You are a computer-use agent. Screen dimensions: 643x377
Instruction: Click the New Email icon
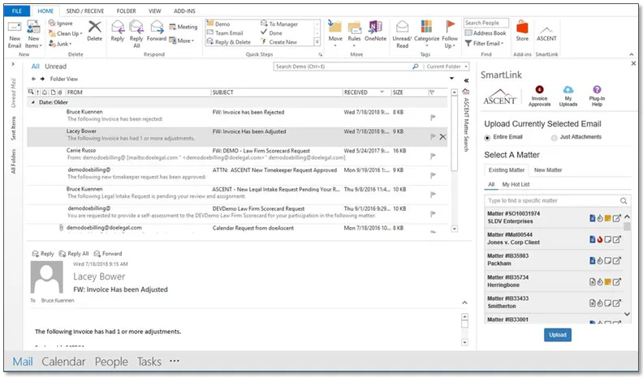click(x=15, y=28)
